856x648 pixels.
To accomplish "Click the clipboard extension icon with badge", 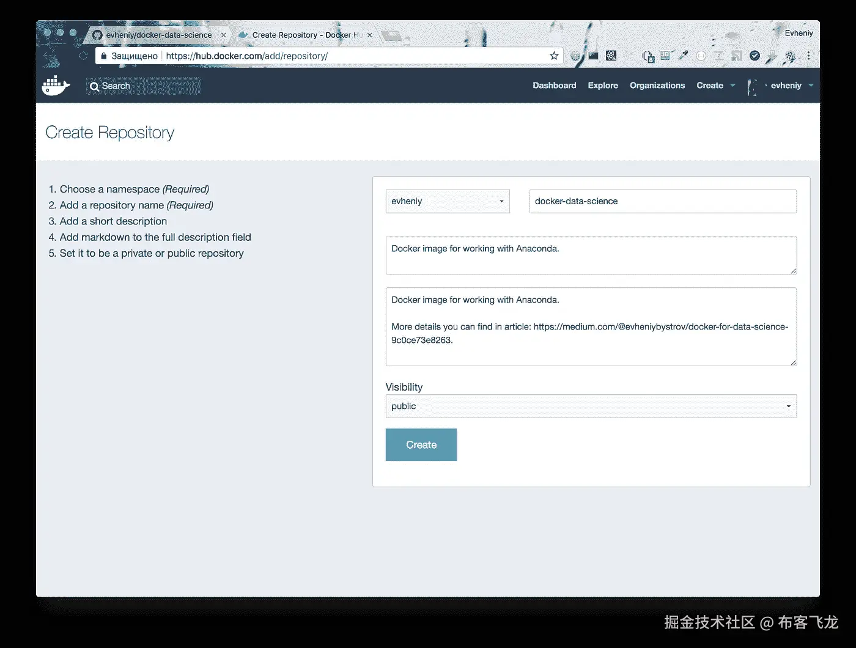I will (x=648, y=56).
